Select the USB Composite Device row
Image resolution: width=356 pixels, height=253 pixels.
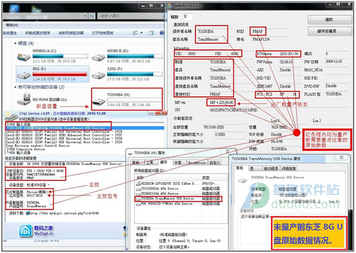pos(26,149)
